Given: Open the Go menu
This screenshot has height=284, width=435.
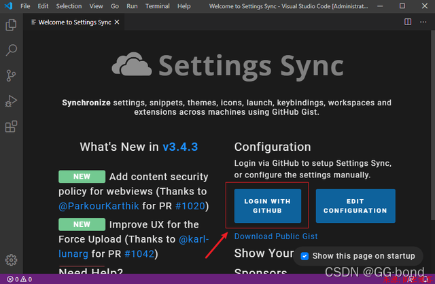Looking at the screenshot, I should point(115,6).
